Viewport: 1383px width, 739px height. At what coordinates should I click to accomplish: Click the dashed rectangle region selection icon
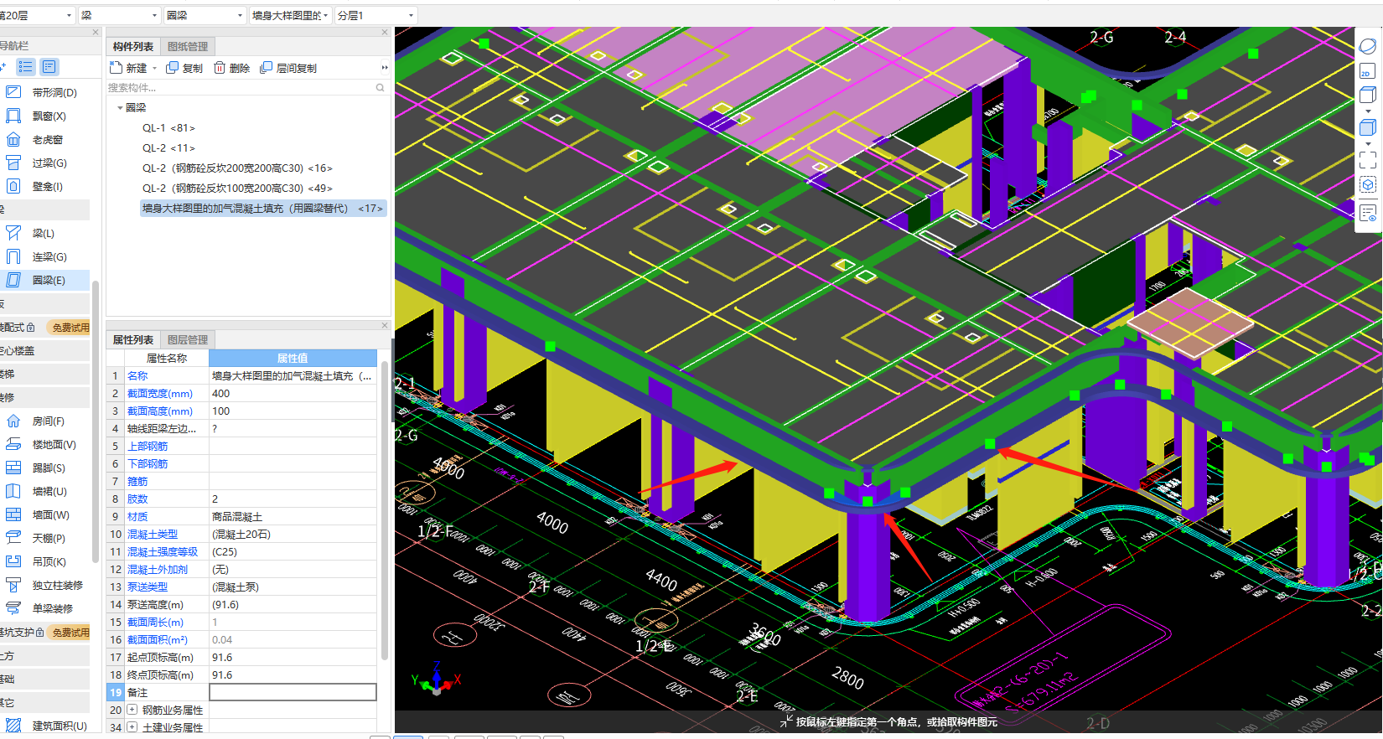(x=1368, y=159)
